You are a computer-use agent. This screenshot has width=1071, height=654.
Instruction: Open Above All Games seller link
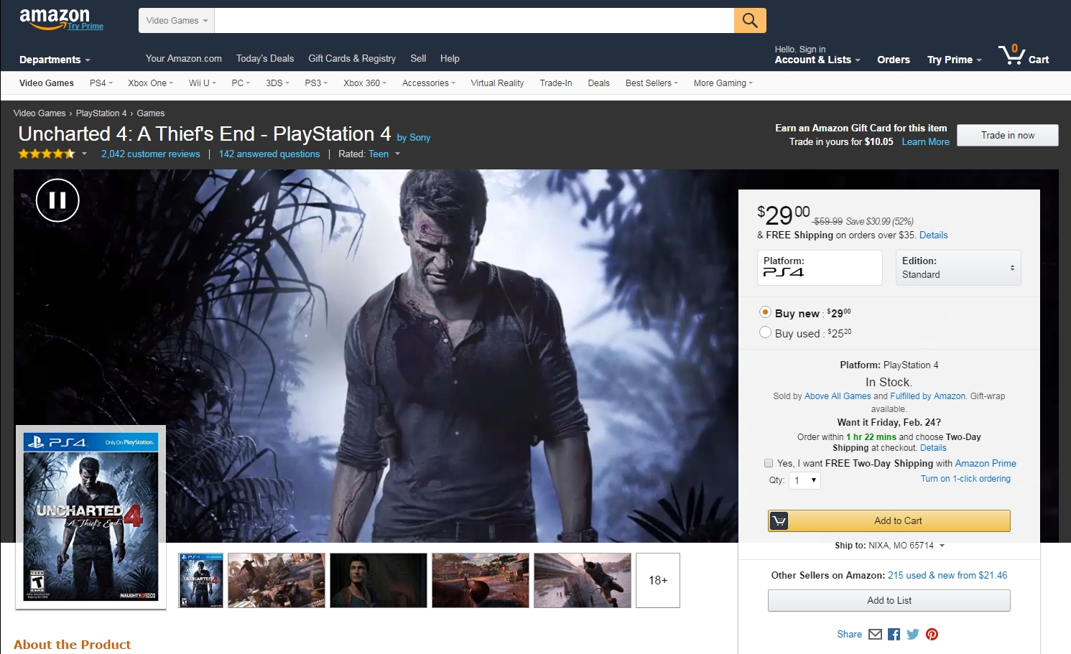tap(838, 396)
